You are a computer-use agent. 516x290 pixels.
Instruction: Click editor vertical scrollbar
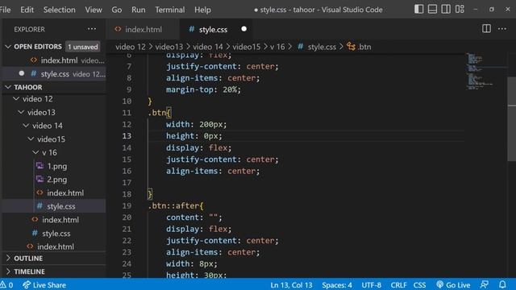tap(512, 119)
